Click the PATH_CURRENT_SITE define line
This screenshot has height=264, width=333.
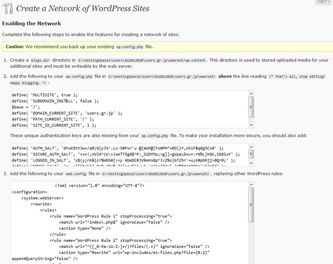pos(53,119)
